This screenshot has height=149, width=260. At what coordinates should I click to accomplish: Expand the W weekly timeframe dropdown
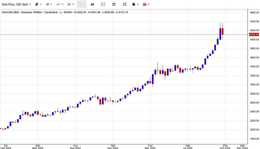pos(49,4)
